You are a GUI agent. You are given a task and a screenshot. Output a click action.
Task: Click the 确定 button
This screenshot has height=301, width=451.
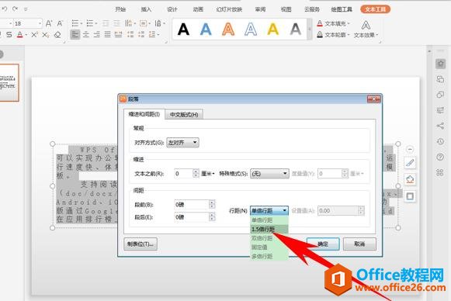pos(323,244)
